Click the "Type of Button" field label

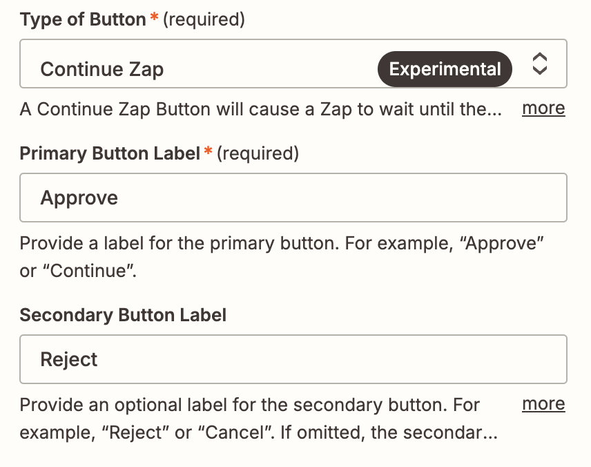(83, 20)
